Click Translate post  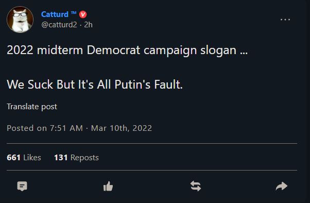click(x=32, y=107)
